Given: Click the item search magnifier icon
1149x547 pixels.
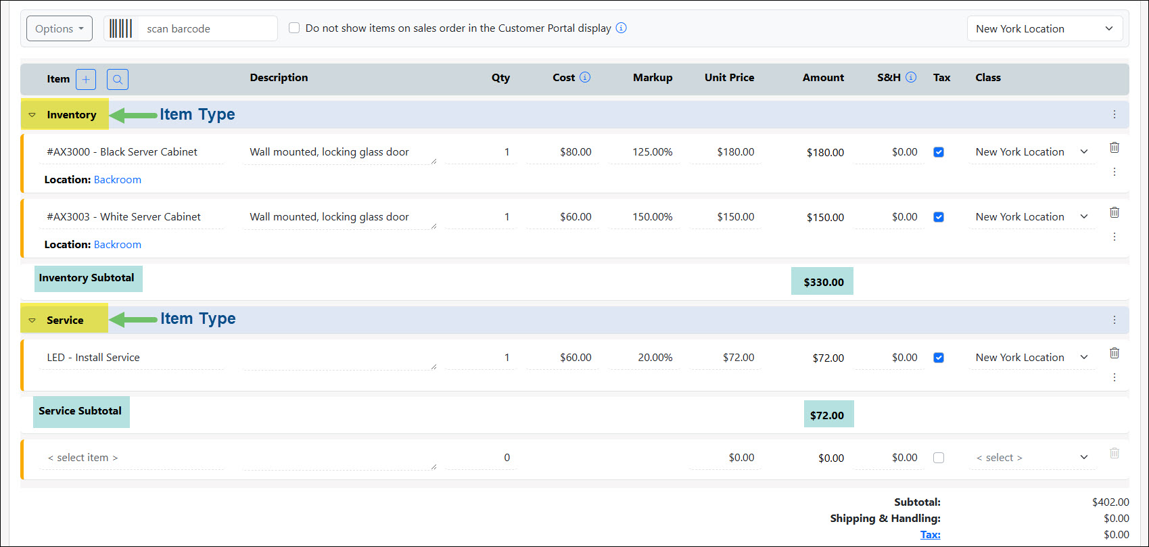Looking at the screenshot, I should [118, 79].
